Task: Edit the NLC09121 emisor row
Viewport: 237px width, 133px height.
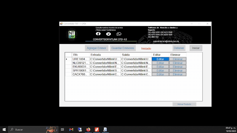Action: click(160, 63)
